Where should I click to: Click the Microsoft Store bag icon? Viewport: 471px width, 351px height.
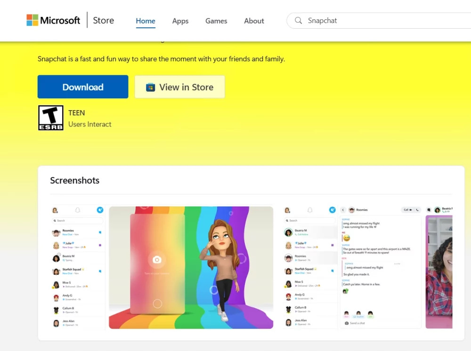click(150, 87)
